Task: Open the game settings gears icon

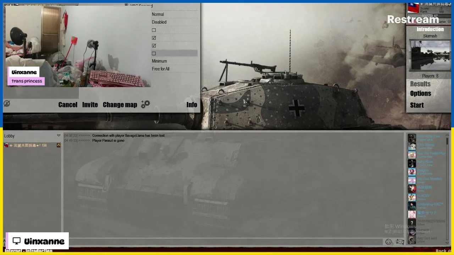Action: click(x=145, y=104)
